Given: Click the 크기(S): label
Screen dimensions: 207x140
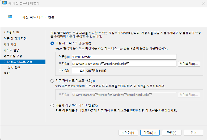Looking at the screenshot, I should pos(64,71).
